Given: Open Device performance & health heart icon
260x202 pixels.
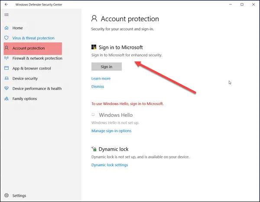Looking at the screenshot, I should [x=6, y=88].
